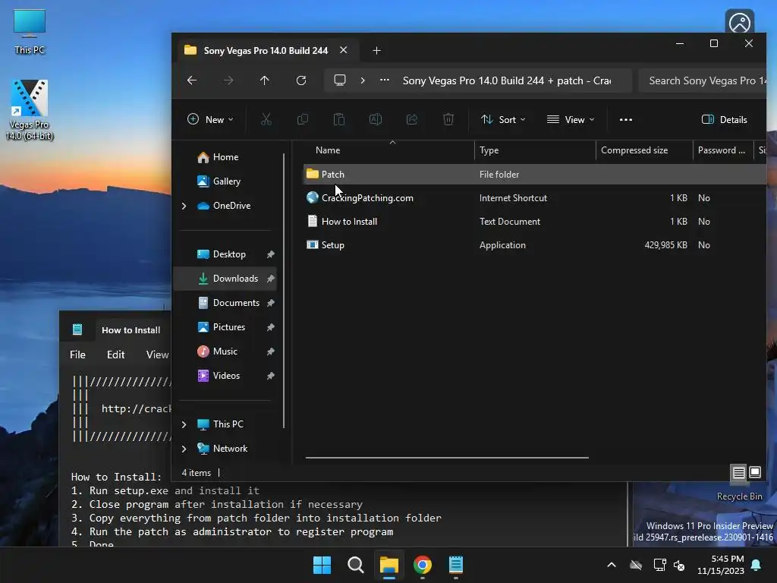Launch Google Chrome from taskbar
777x583 pixels.
coord(423,565)
